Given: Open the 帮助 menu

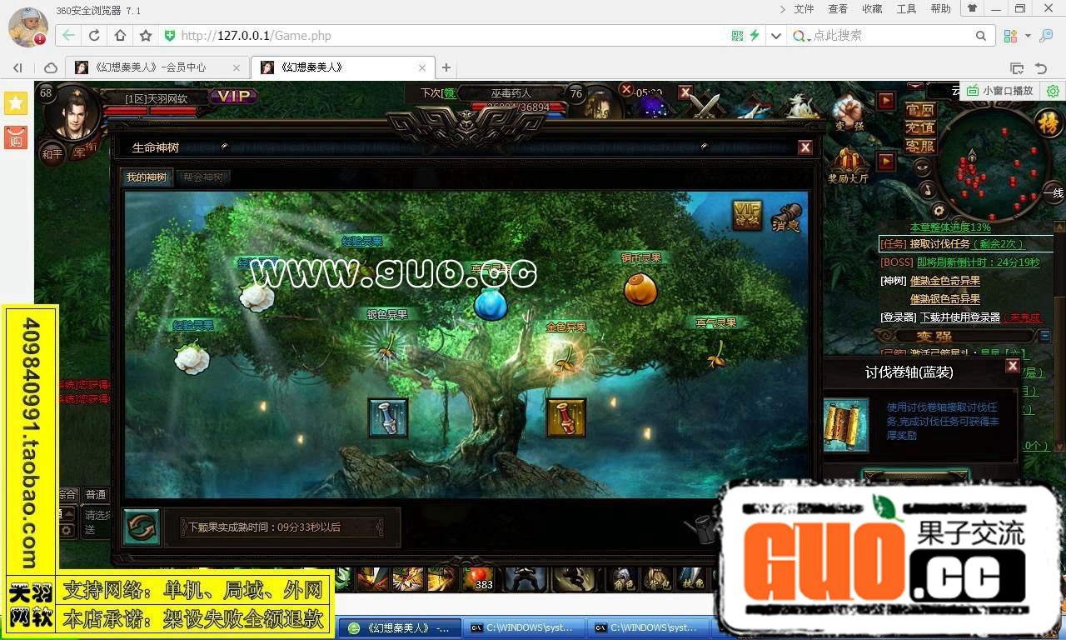Looking at the screenshot, I should click(940, 9).
